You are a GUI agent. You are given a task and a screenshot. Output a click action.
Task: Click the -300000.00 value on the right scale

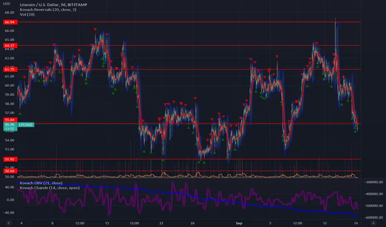tap(374, 182)
